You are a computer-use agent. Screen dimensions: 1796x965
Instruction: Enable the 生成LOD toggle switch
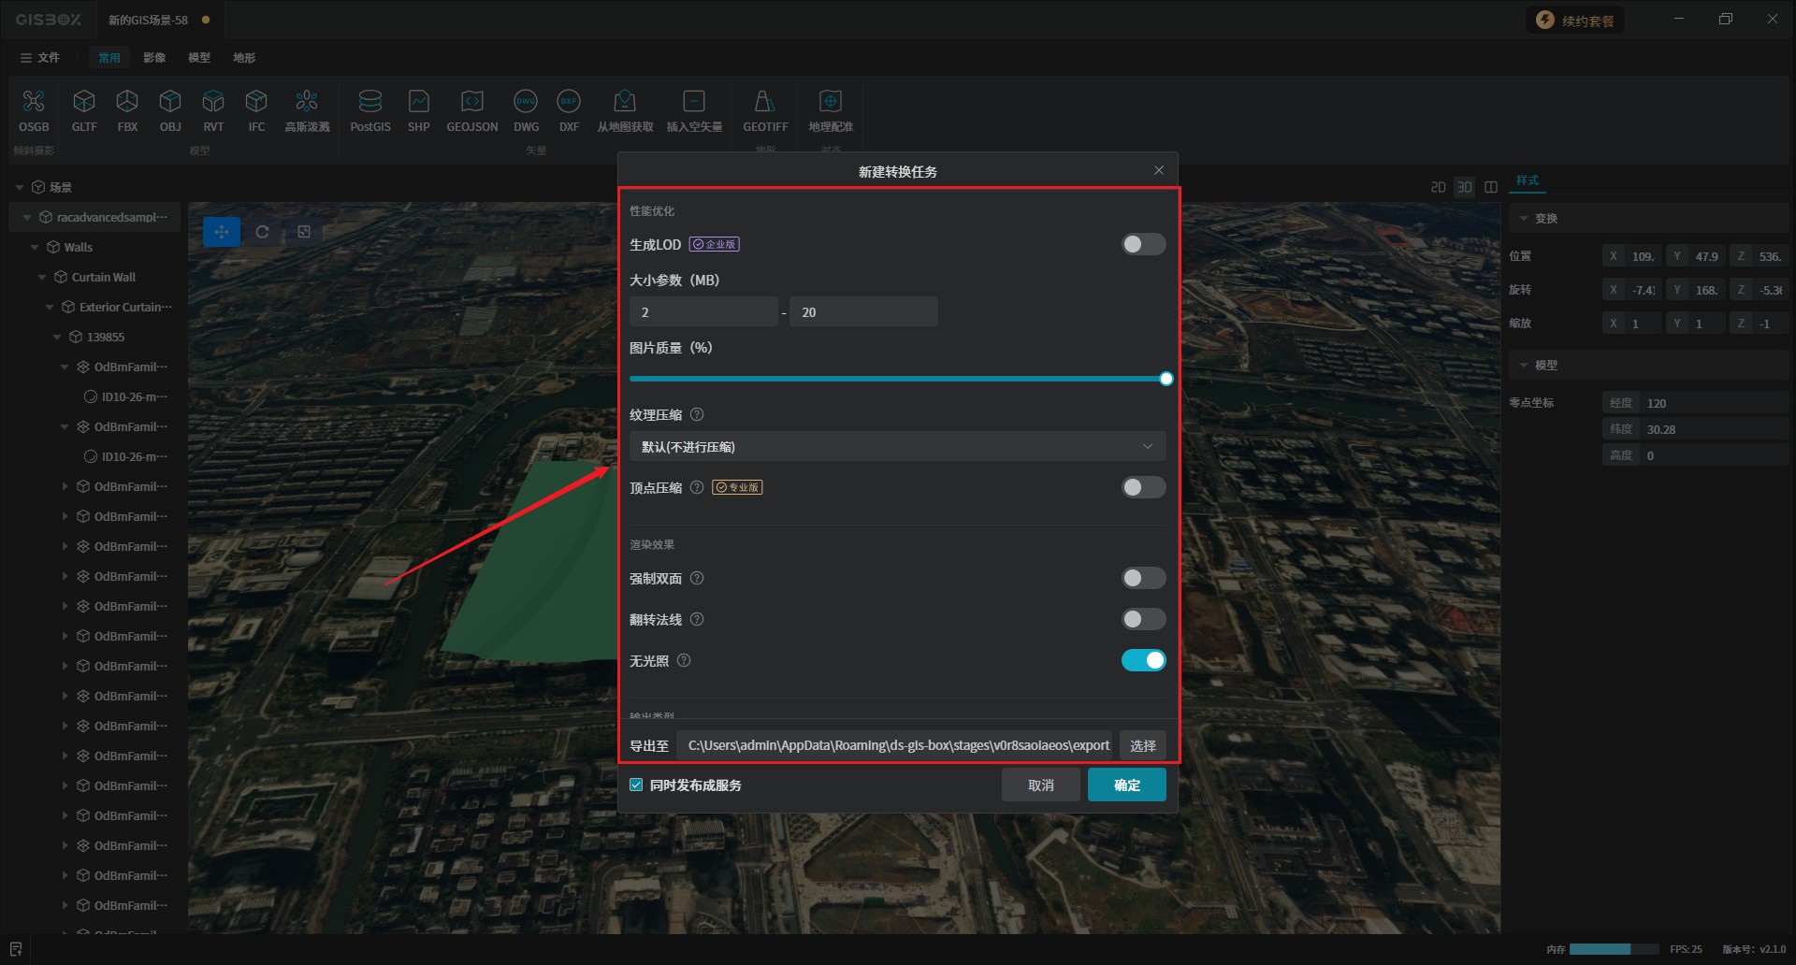(x=1143, y=245)
